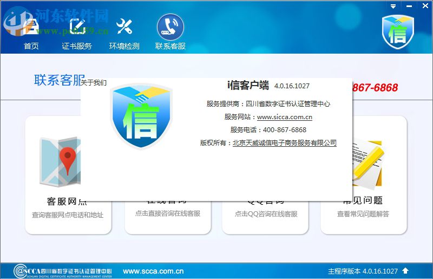Select 查询客服网点电话和地址 description text

(x=68, y=215)
